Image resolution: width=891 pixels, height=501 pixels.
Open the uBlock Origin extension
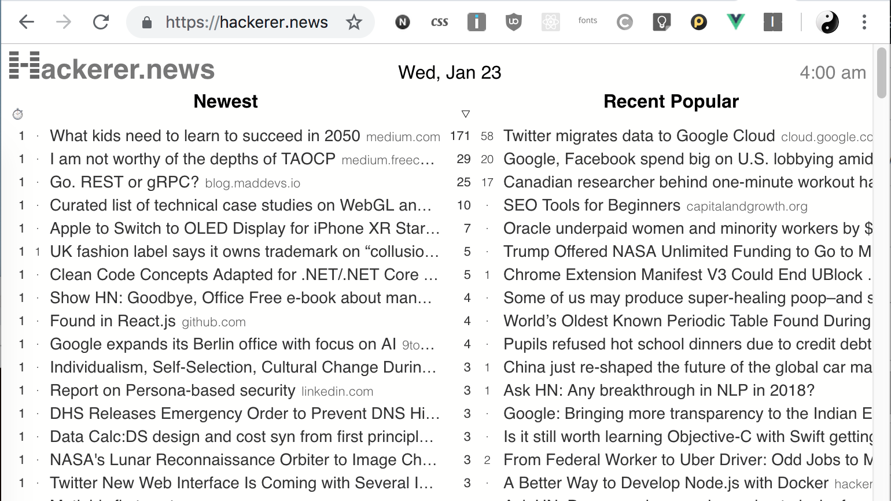[514, 22]
